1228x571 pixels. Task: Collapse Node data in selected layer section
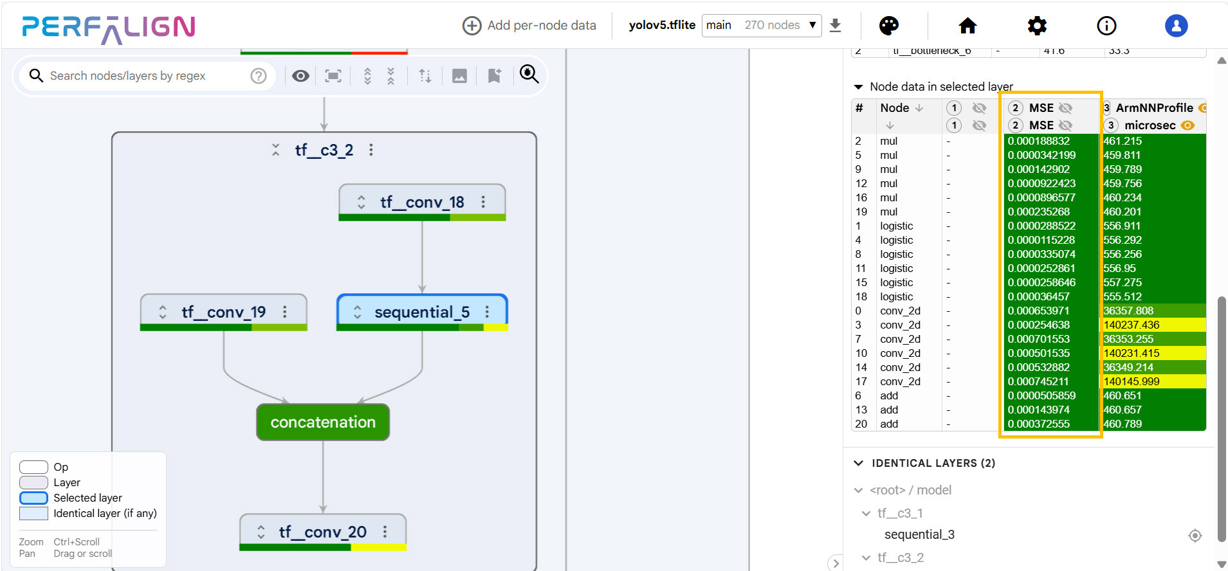(x=858, y=87)
